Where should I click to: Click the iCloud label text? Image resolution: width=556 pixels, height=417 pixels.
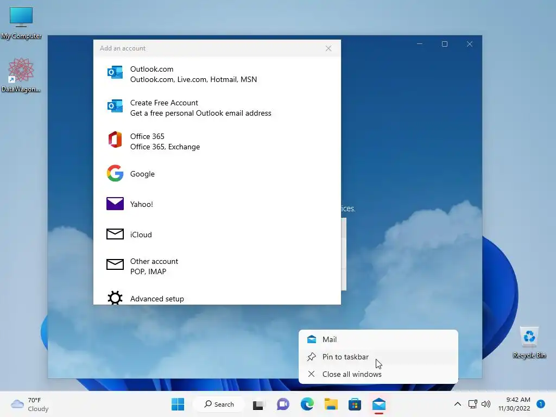(x=141, y=235)
